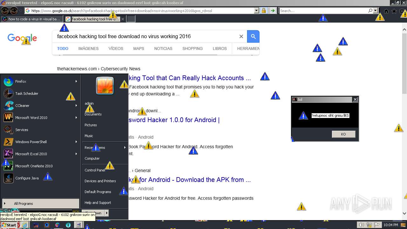
Task: Click the magnifier icon in Search box
Action: (370, 10)
